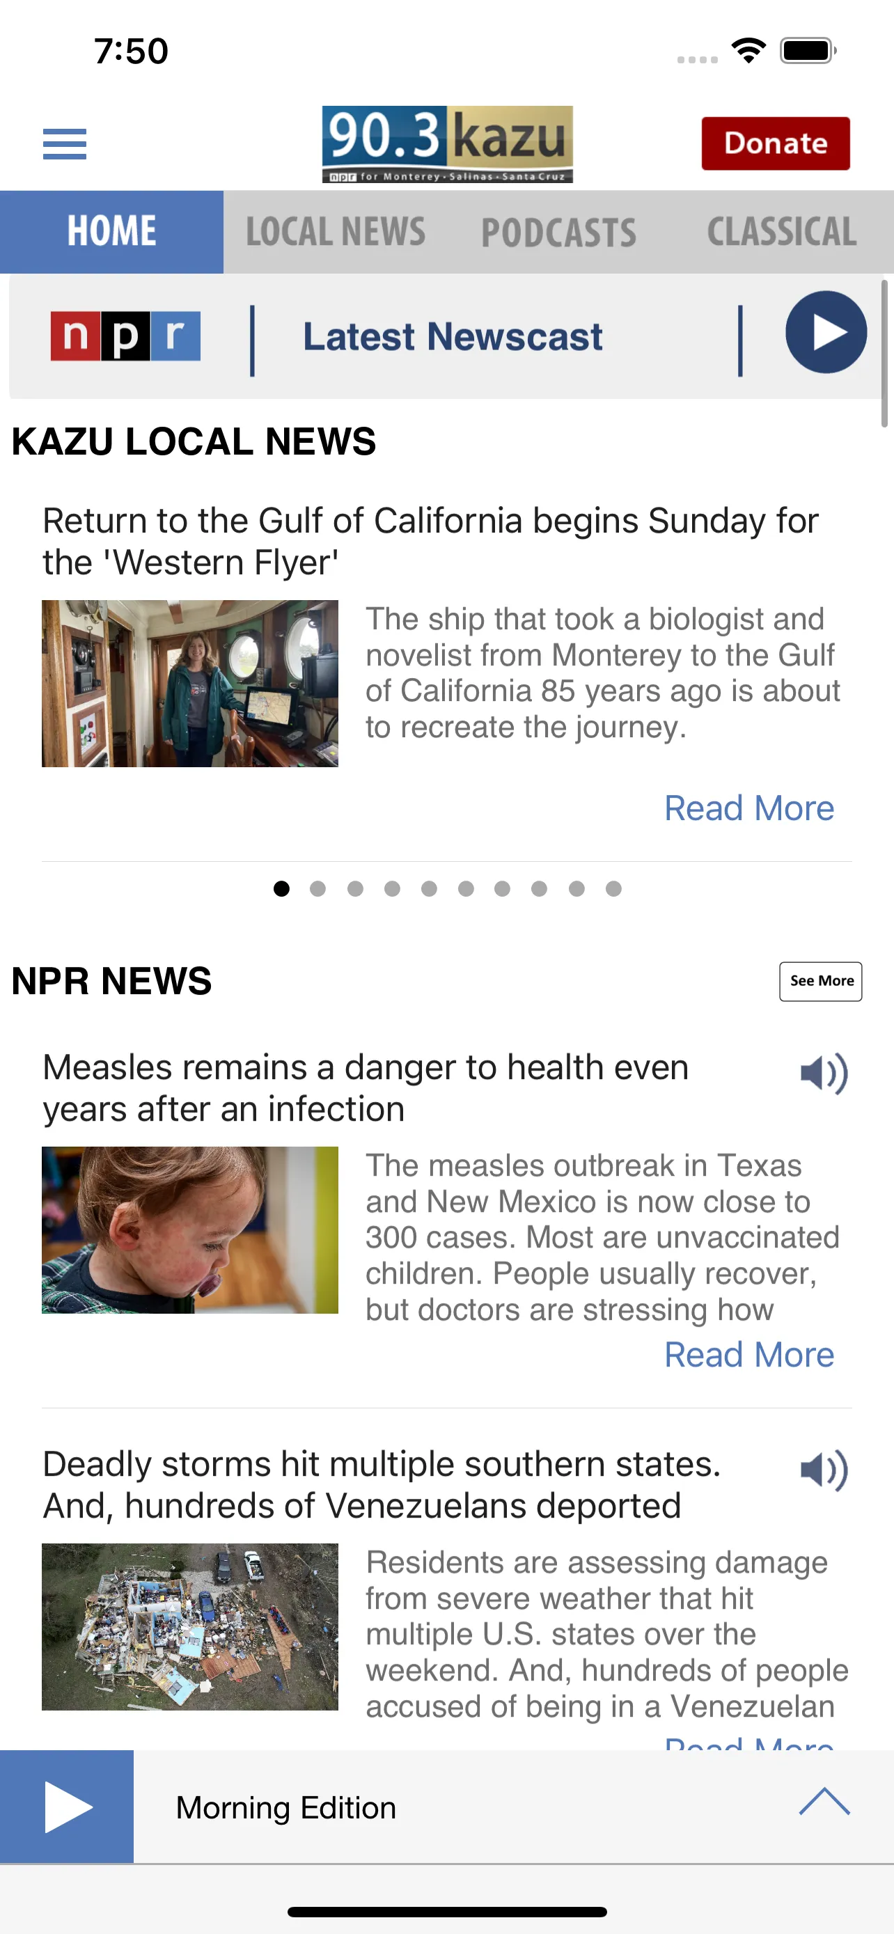Click the red Donate button

(776, 143)
